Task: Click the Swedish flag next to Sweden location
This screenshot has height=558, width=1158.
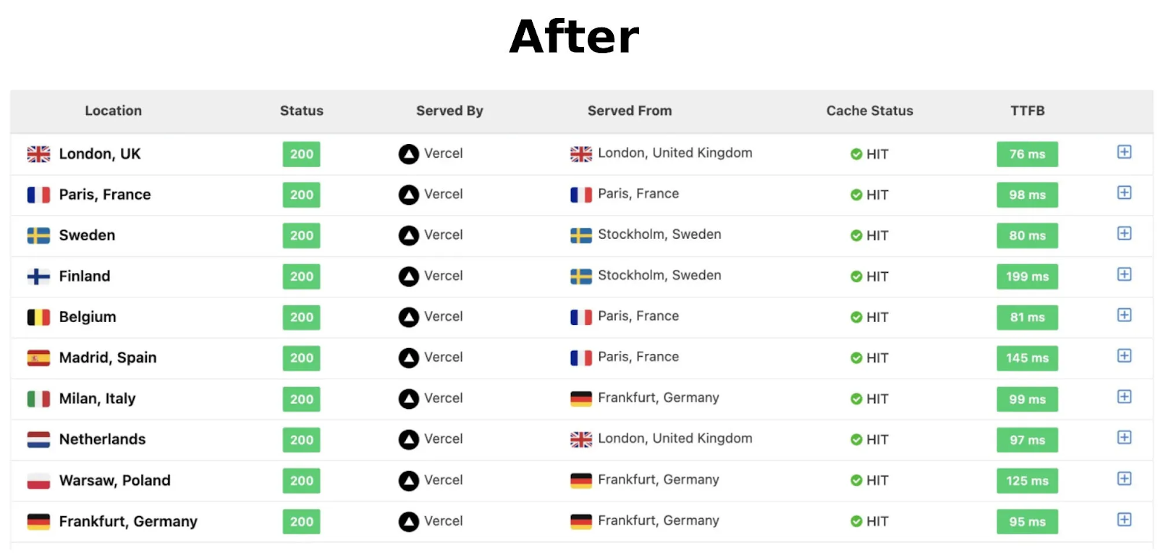Action: (38, 235)
